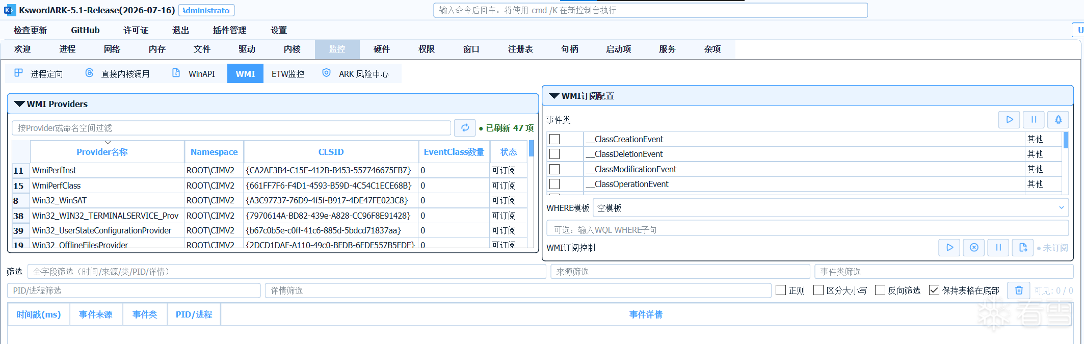Click the 直接内核调用 tab icon

(89, 73)
